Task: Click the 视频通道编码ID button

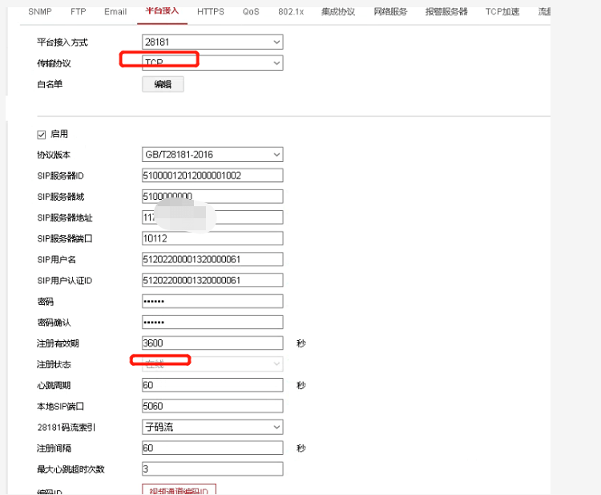Action: click(179, 489)
